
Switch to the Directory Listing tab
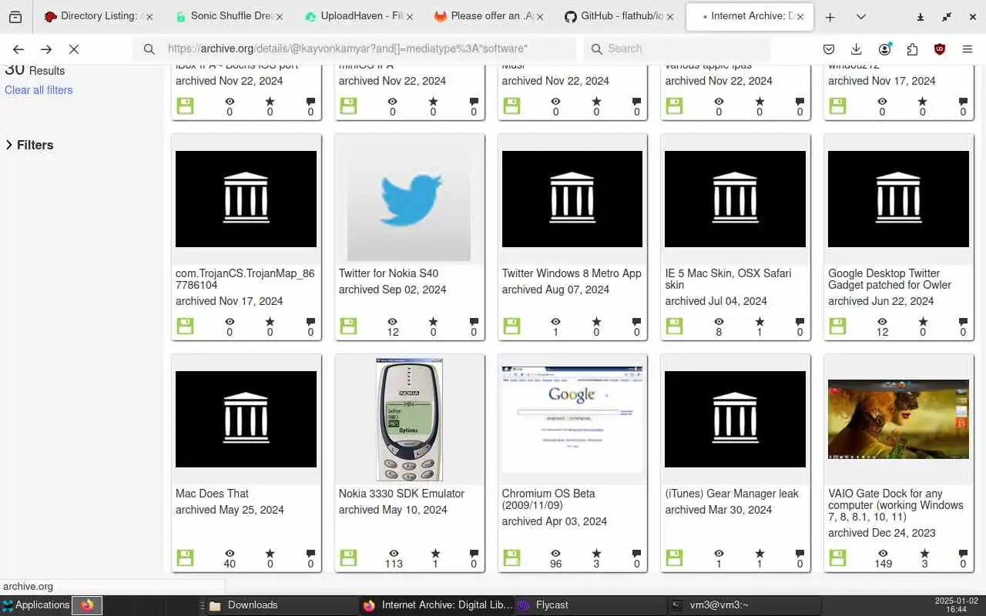point(99,16)
